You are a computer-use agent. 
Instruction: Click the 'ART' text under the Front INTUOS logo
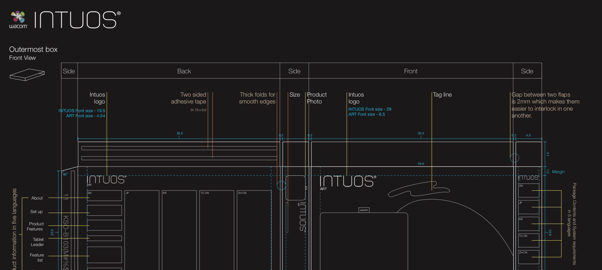point(323,189)
